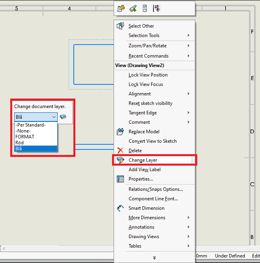
Task: Click Add View Label option
Action: click(x=144, y=170)
